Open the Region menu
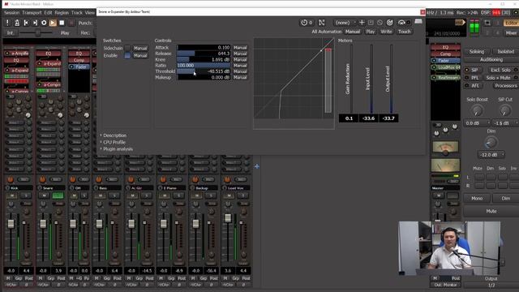This screenshot has height=292, width=519. click(x=62, y=13)
